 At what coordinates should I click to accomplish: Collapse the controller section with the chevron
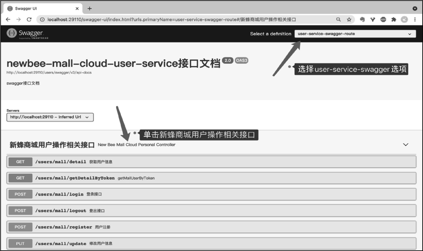(x=406, y=144)
